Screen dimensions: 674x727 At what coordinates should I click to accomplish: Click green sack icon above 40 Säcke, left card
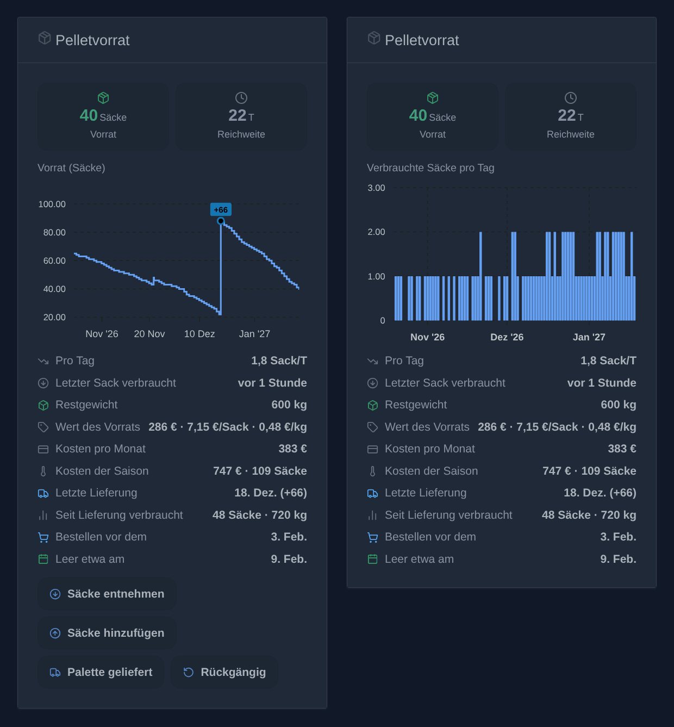(x=103, y=98)
